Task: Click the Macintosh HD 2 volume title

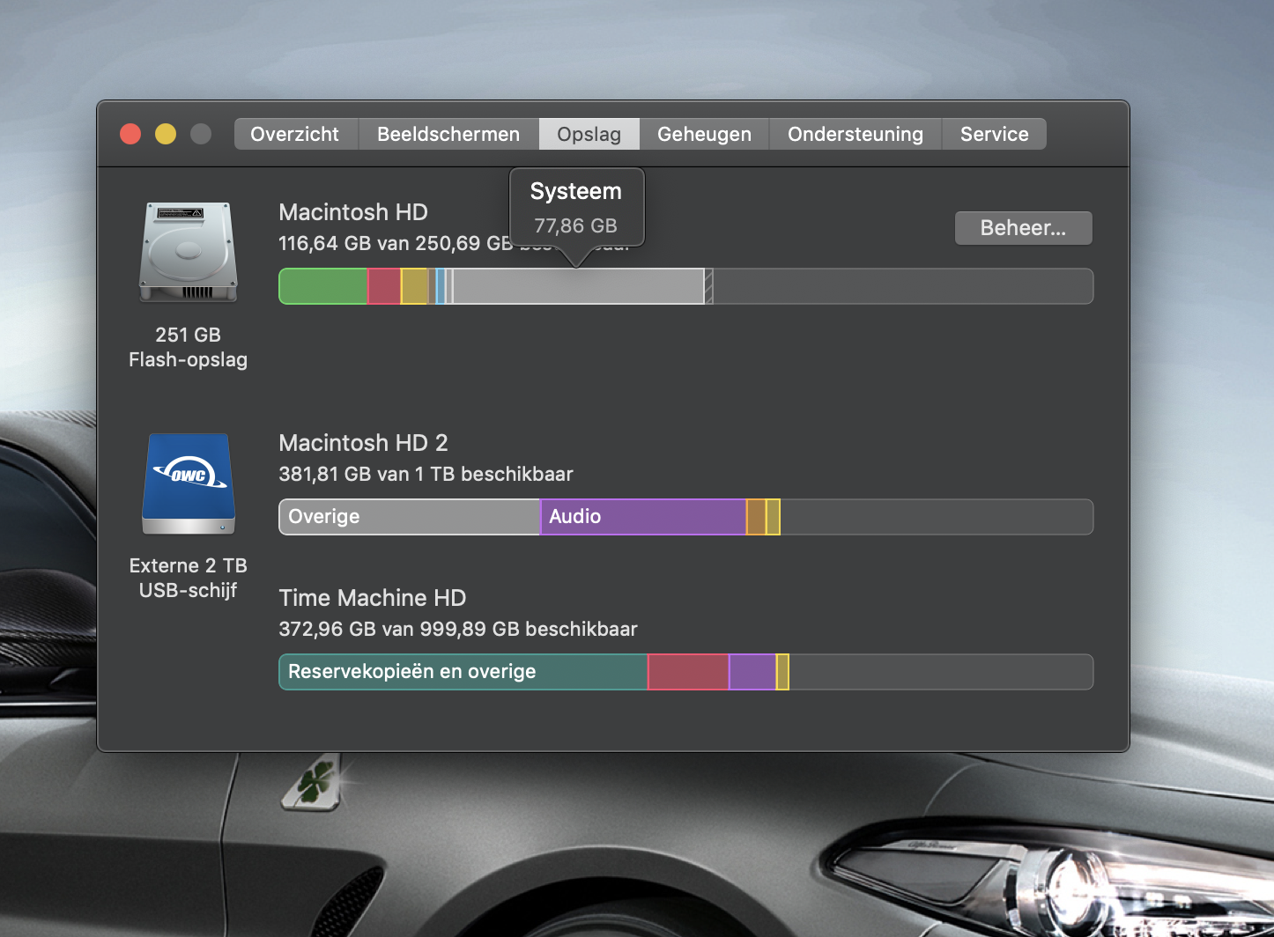Action: (363, 443)
